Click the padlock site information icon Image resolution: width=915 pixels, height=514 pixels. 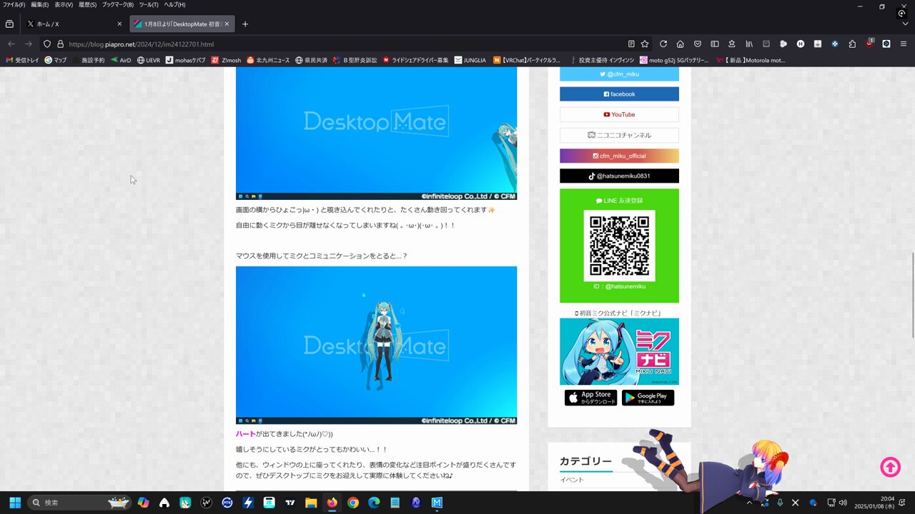60,44
